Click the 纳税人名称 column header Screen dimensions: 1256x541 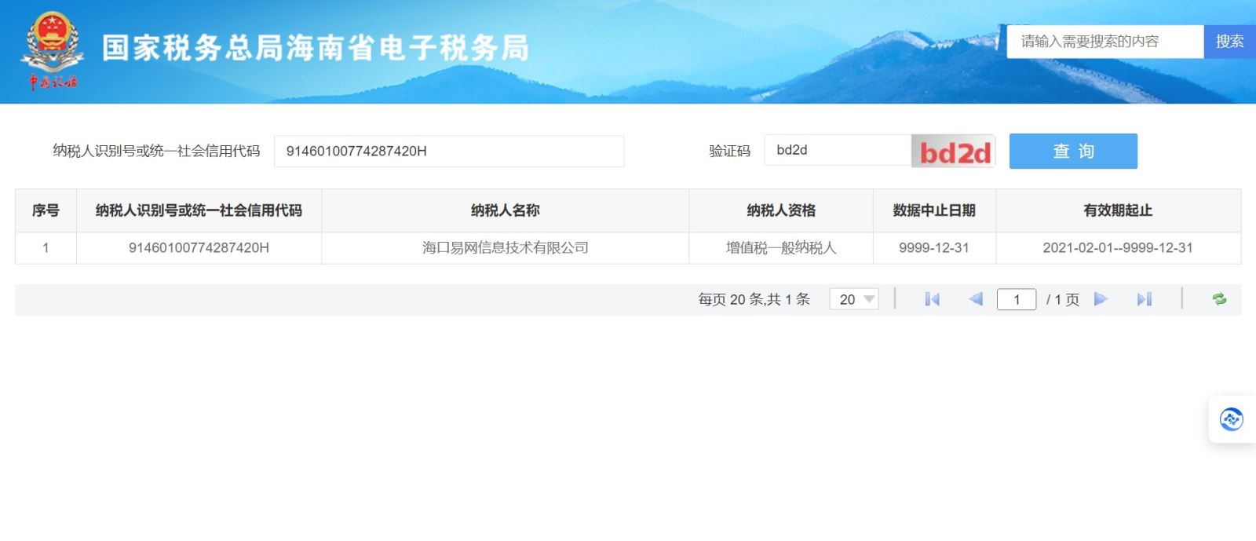point(505,210)
